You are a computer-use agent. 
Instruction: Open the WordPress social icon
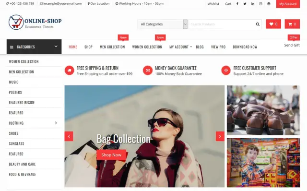[x=269, y=4]
